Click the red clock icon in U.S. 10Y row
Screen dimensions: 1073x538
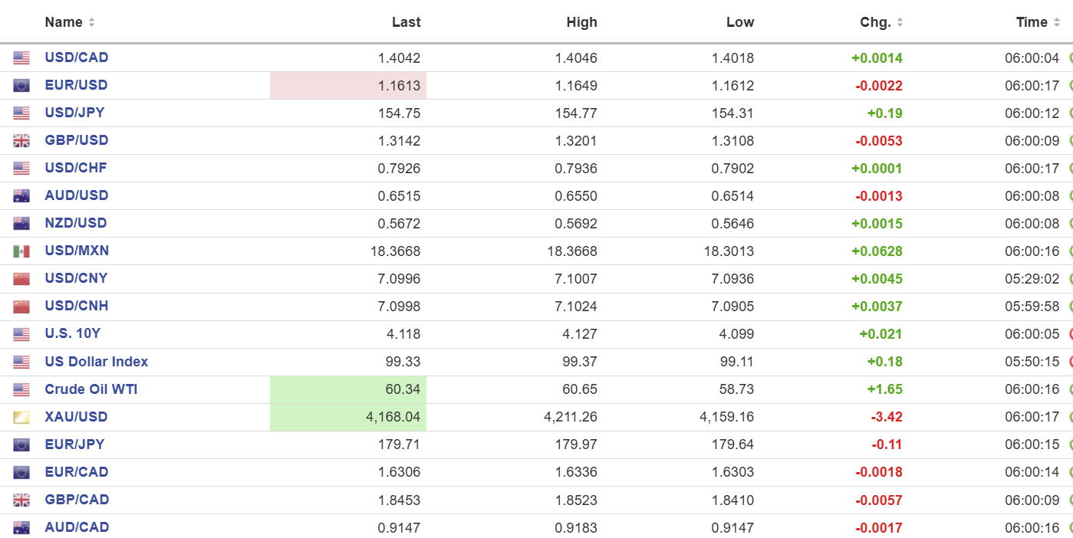coord(1070,334)
